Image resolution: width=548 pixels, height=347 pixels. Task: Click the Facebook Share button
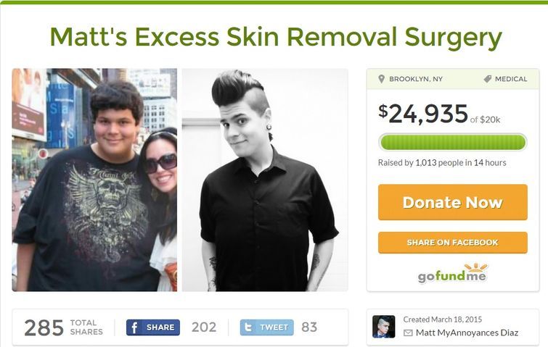point(153,327)
